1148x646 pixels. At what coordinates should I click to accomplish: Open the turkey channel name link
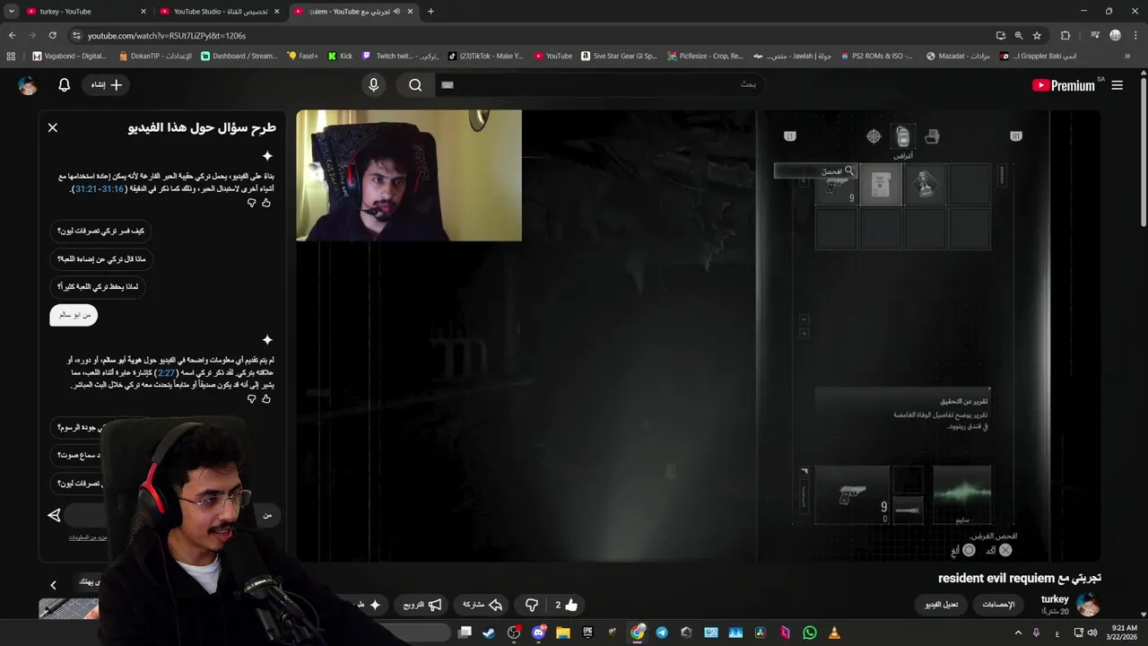coord(1055,598)
